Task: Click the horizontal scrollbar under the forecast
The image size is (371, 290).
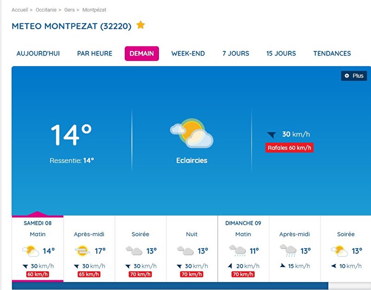Action: pyautogui.click(x=170, y=286)
